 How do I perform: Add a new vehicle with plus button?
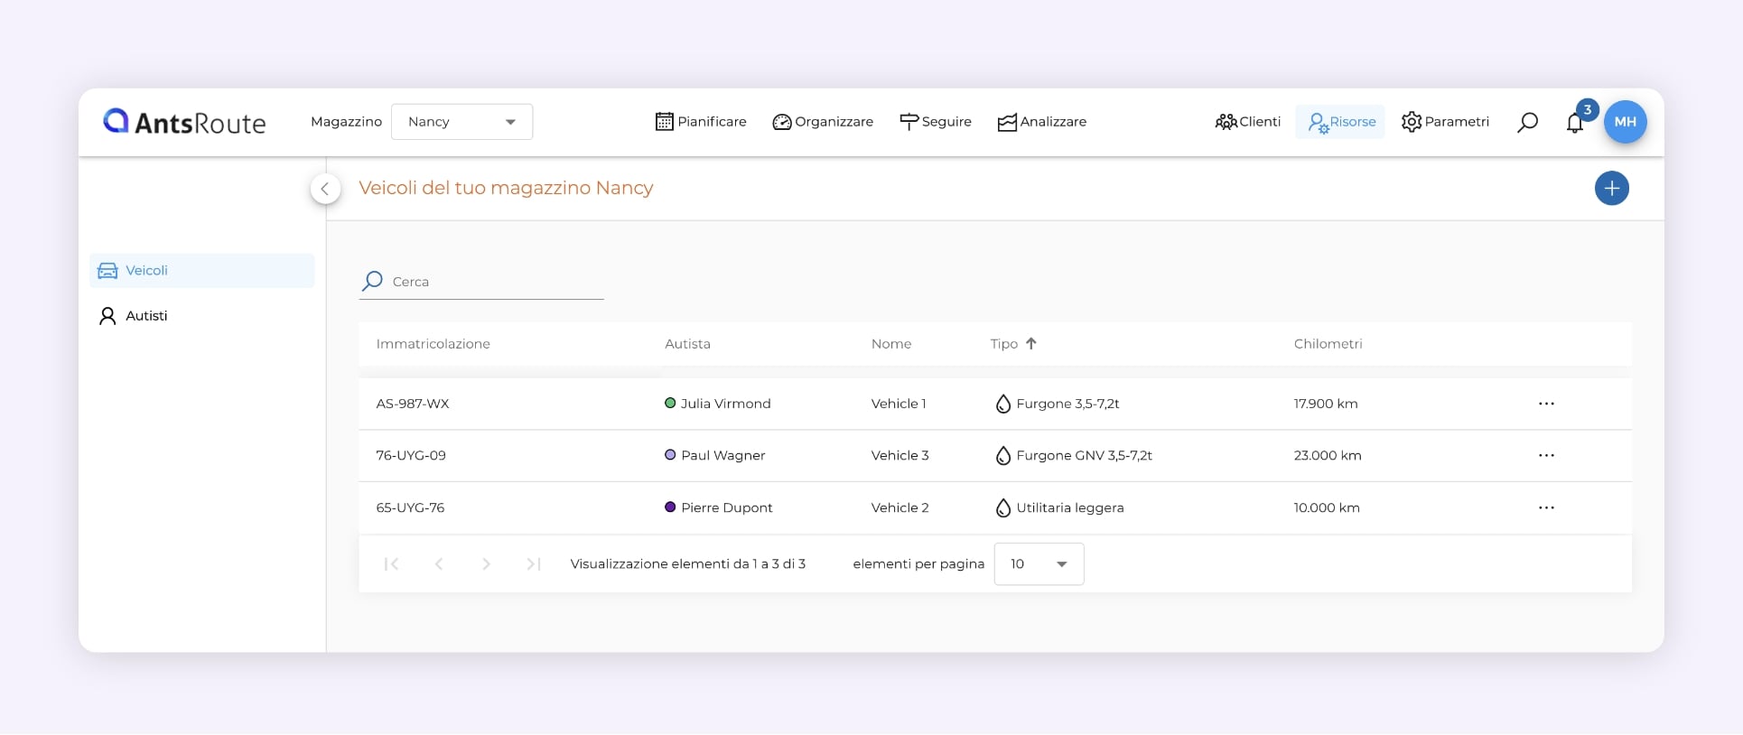tap(1611, 188)
